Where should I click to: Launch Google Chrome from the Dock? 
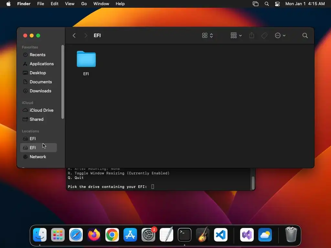point(112,235)
